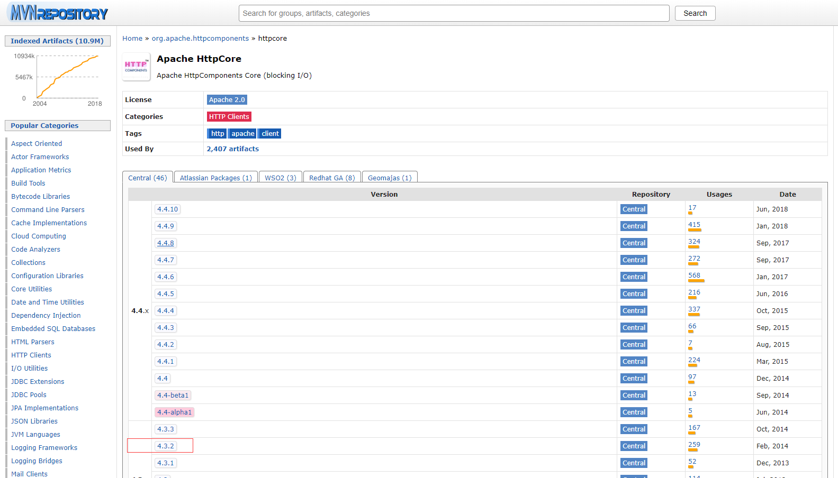Open the Logging Frameworks category
838x478 pixels.
[x=44, y=448]
